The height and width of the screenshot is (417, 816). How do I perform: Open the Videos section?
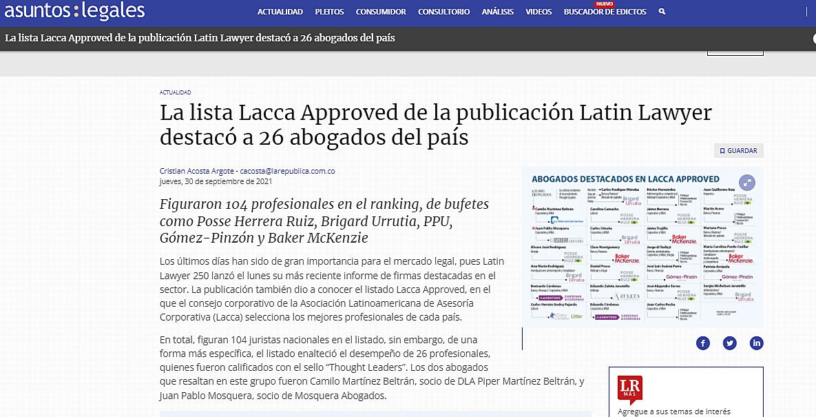pos(538,12)
